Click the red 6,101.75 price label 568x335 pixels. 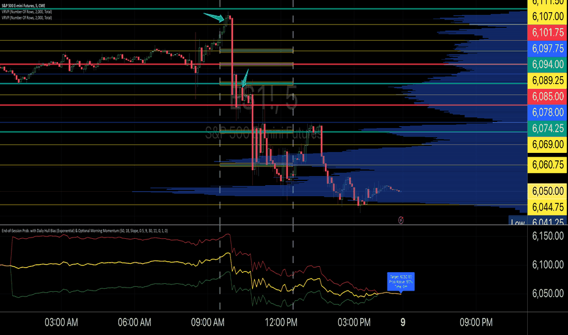[x=548, y=33]
